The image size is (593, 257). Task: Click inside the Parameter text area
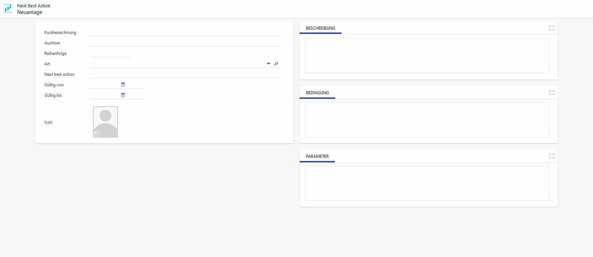click(x=427, y=183)
